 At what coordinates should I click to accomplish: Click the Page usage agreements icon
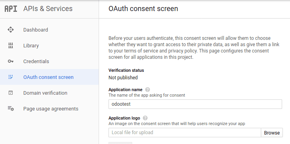(11, 108)
